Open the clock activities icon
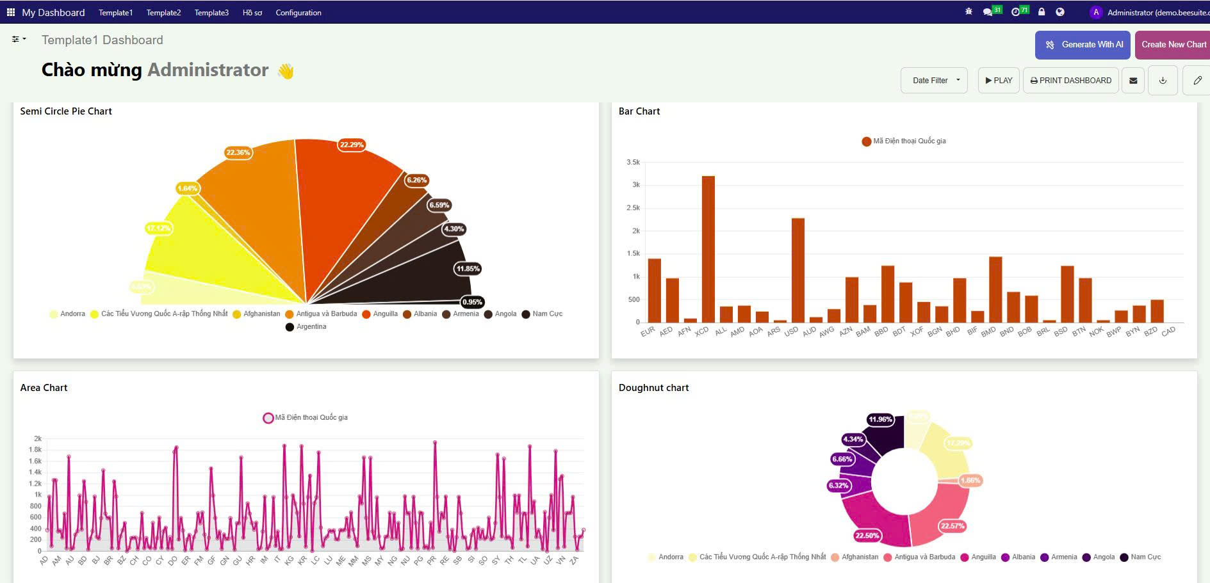1210x583 pixels. 1016,12
